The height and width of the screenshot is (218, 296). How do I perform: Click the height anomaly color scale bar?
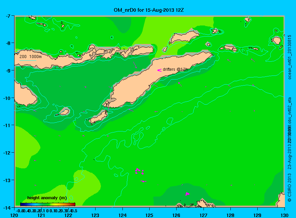pos(48,204)
